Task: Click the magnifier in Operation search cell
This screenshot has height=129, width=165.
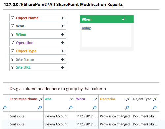Action: (127, 107)
